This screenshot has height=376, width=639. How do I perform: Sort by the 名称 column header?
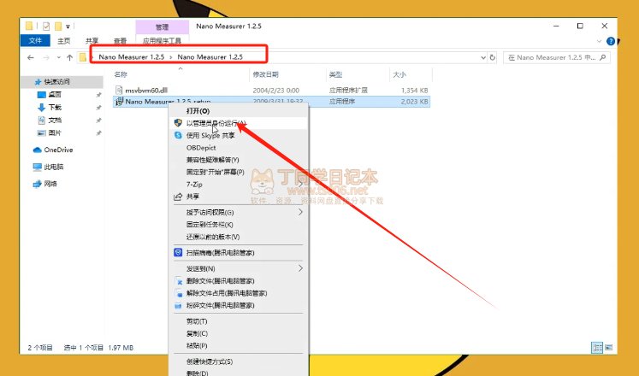121,74
